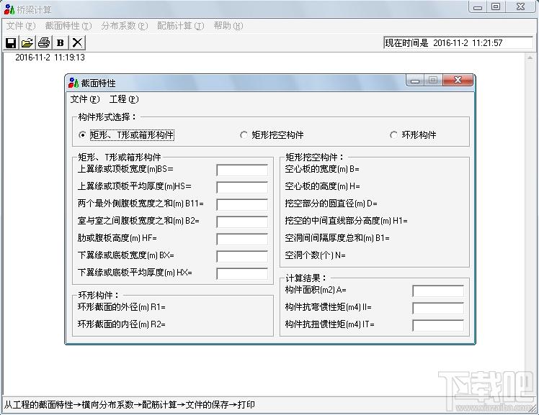Open 文件(F) menu in 截面特性 dialog

click(x=85, y=99)
